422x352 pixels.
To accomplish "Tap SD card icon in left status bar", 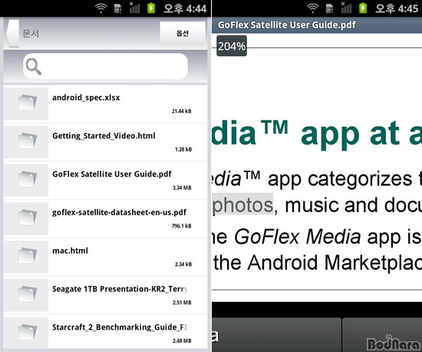I will pos(117,8).
